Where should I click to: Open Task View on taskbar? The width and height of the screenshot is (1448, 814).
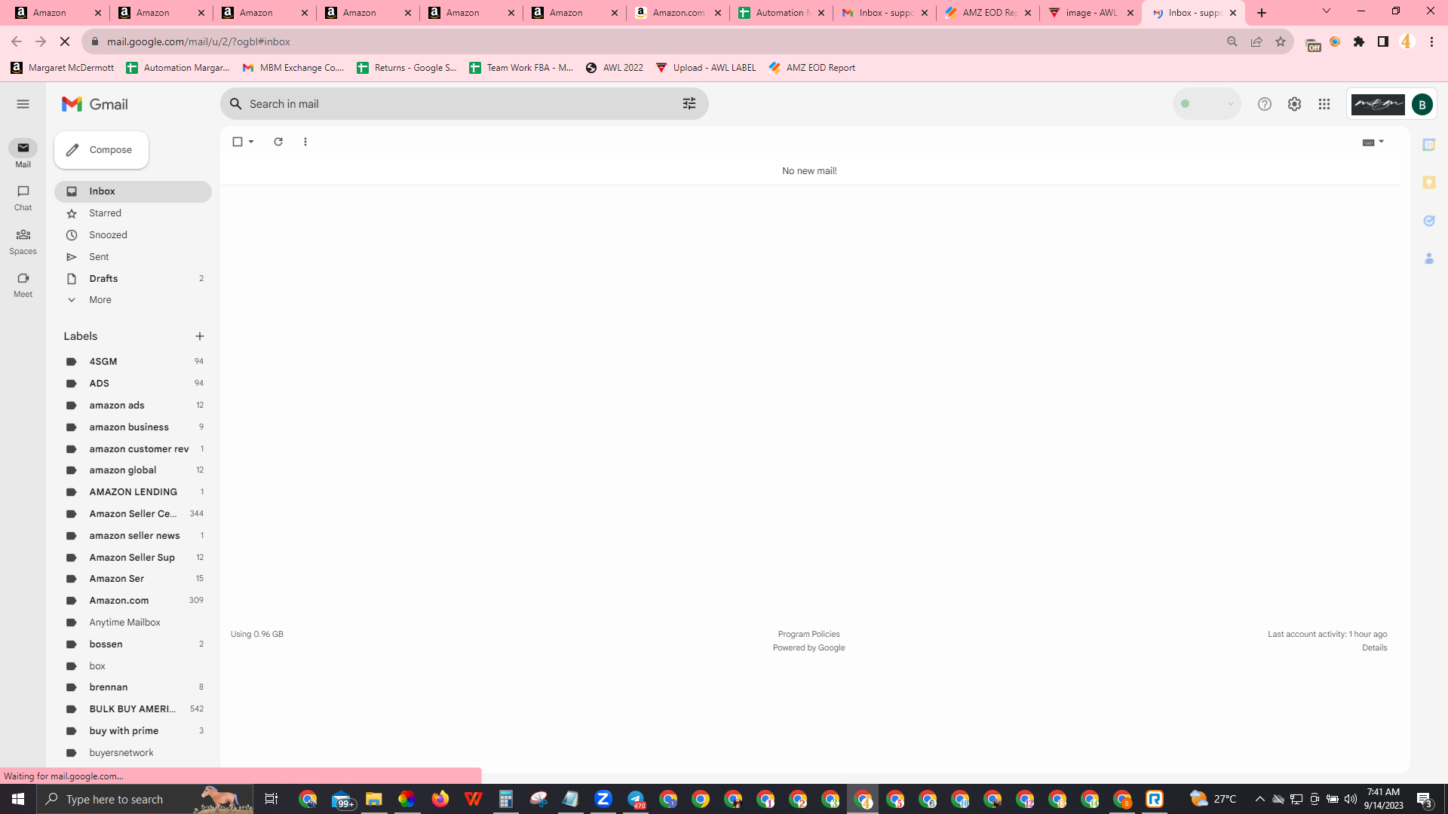271,799
